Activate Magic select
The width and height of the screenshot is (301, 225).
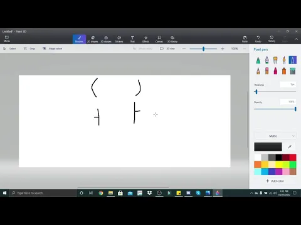coord(53,49)
